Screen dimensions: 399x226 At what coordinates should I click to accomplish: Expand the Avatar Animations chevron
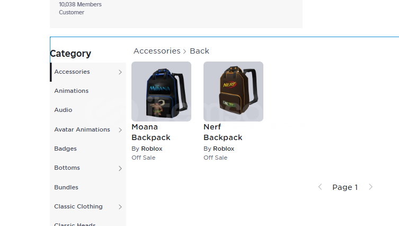120,130
